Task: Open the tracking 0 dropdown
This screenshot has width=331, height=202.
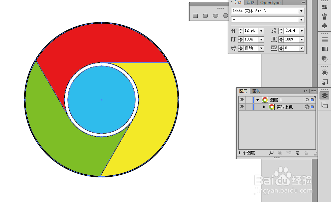Action: (x=302, y=48)
